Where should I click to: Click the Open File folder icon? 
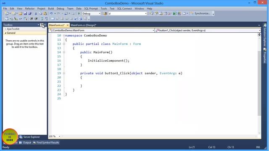21,13
